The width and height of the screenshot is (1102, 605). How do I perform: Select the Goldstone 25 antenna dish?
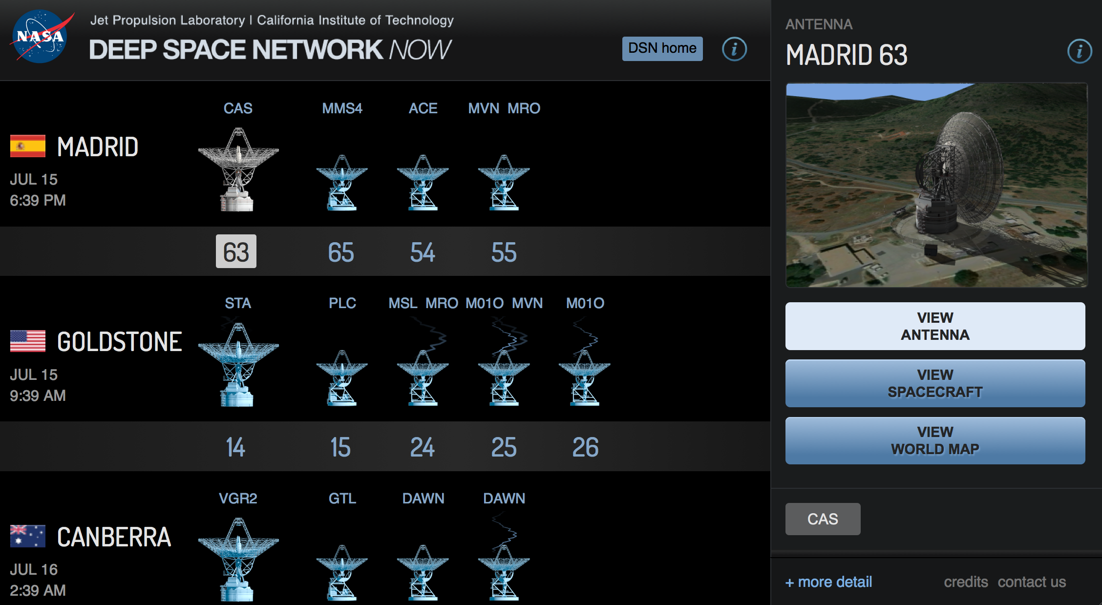click(504, 378)
